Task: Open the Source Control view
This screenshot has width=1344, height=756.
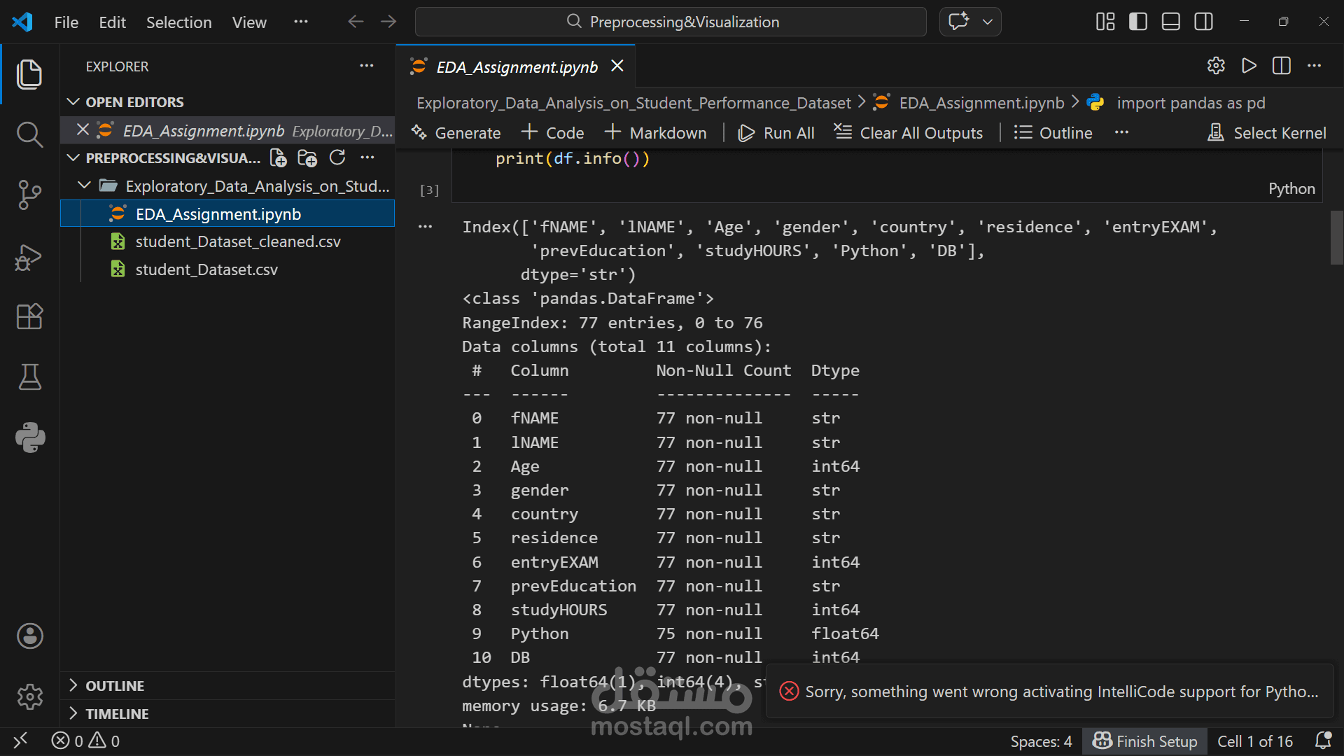Action: click(29, 195)
